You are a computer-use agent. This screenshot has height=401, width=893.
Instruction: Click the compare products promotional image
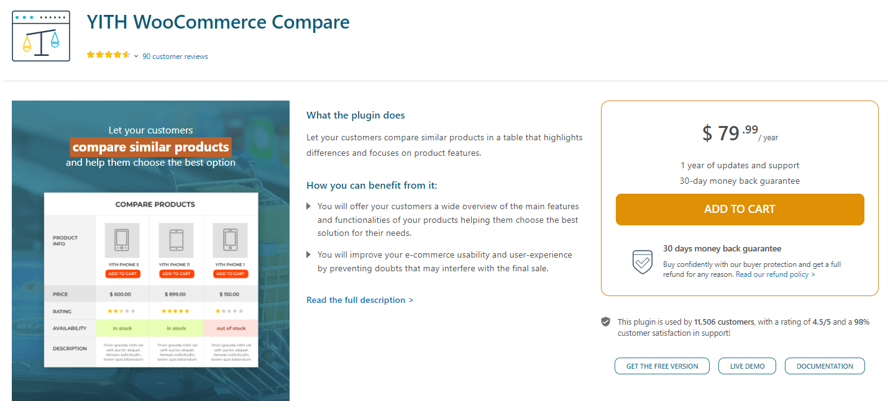(150, 250)
